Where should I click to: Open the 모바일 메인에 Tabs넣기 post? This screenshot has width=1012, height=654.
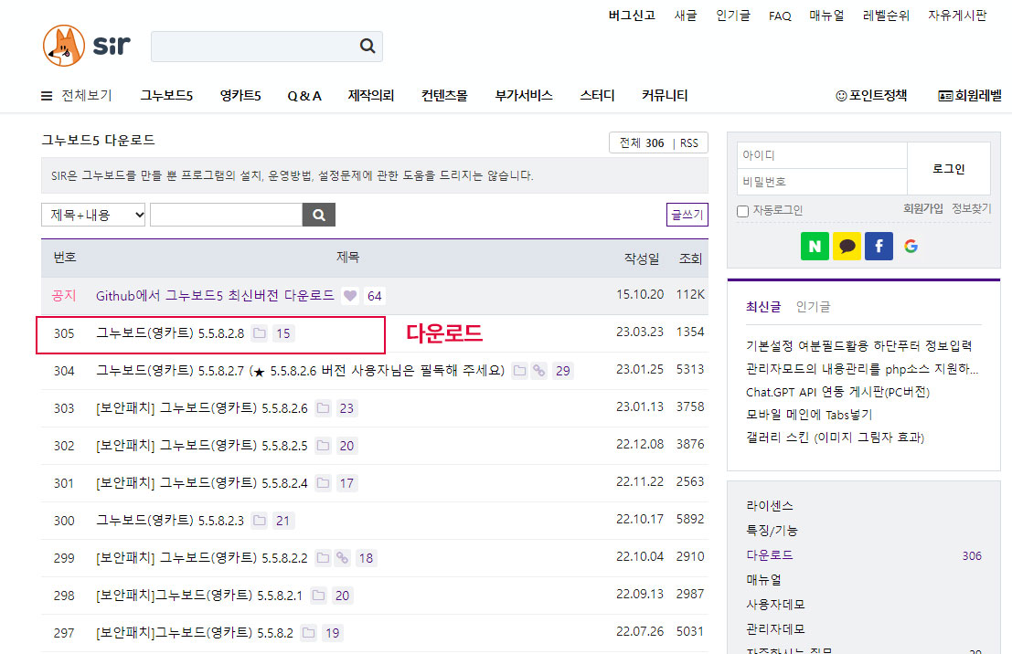coord(809,415)
